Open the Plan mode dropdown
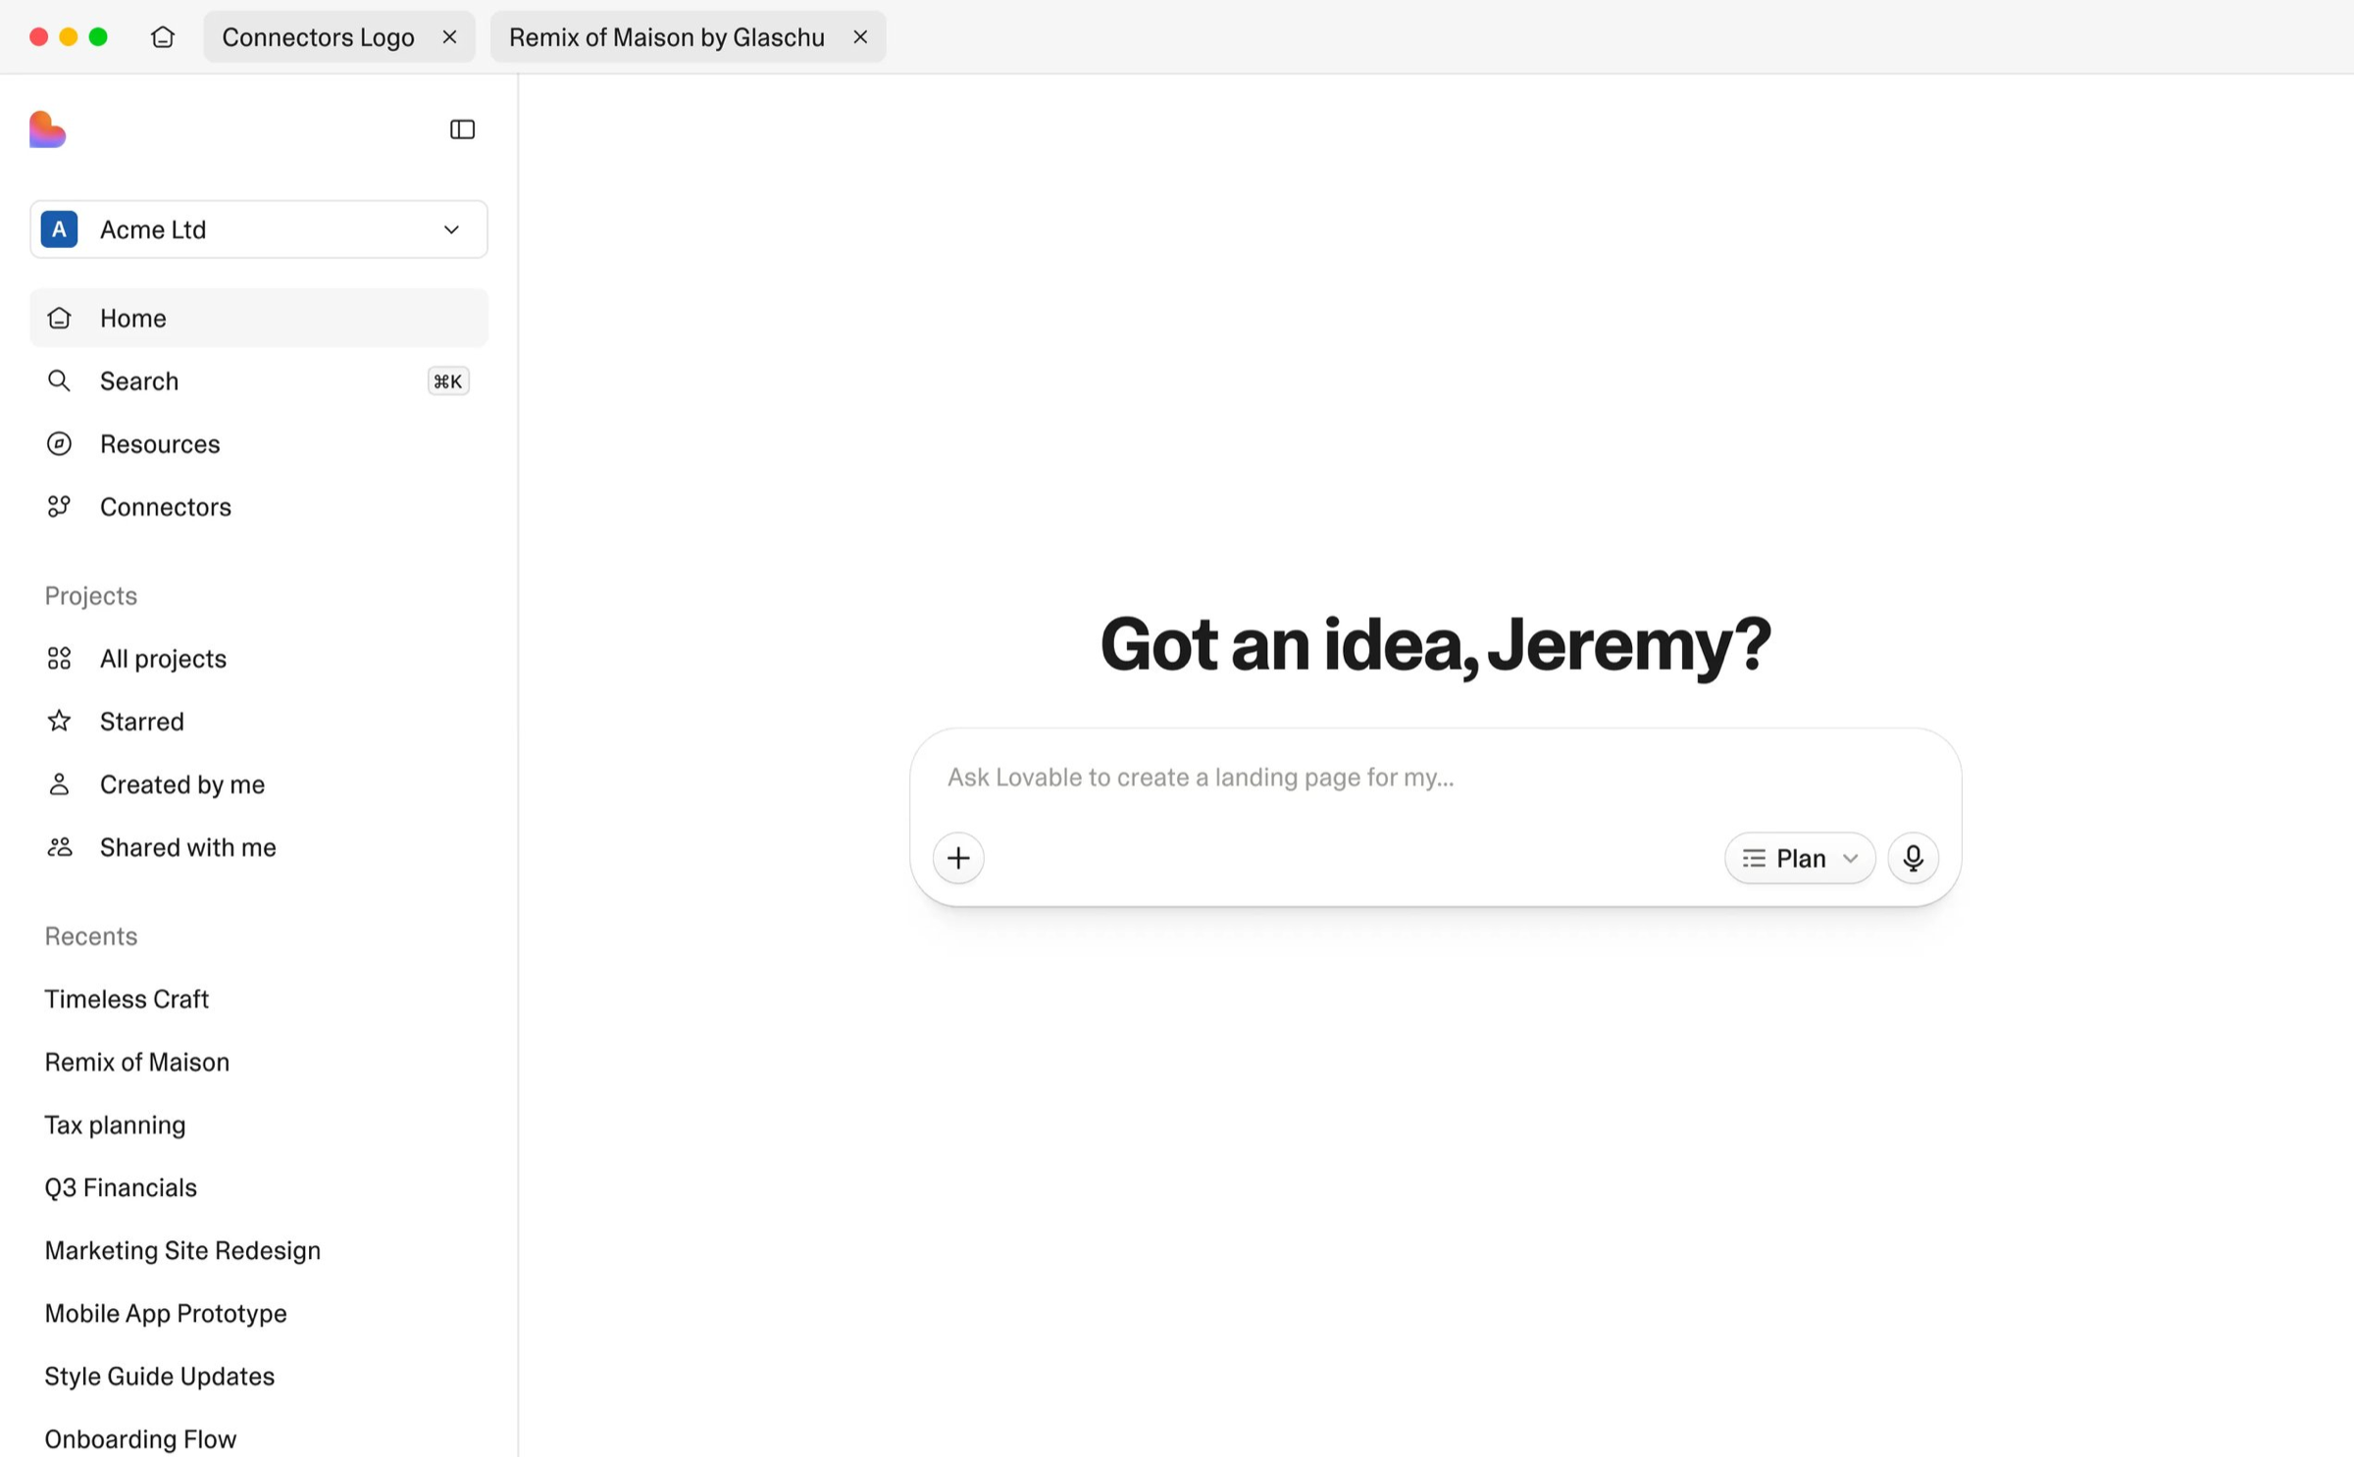2354x1457 pixels. (x=1800, y=858)
